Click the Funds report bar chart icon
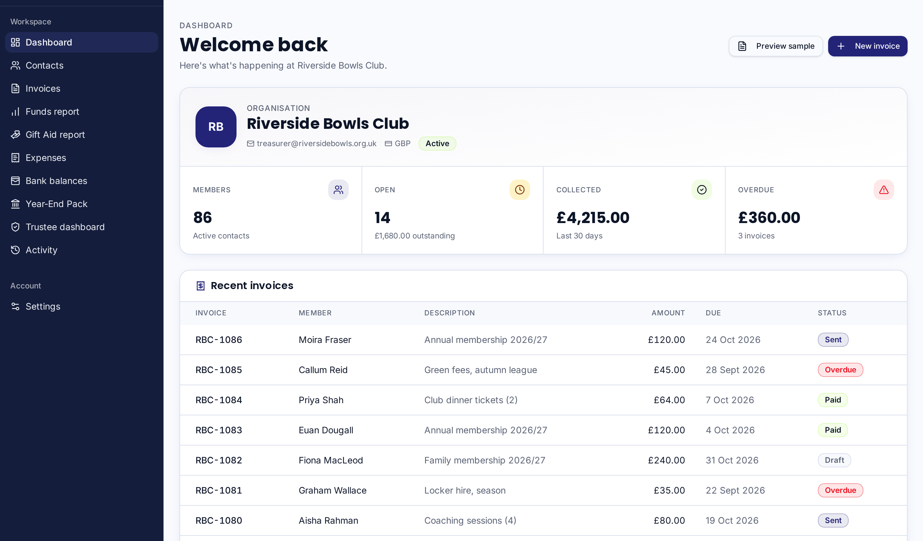This screenshot has width=923, height=541. coord(15,112)
